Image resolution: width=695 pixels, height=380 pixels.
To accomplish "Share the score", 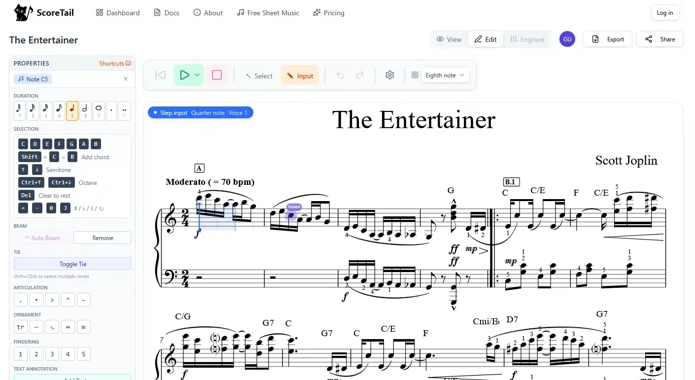I will coord(660,39).
